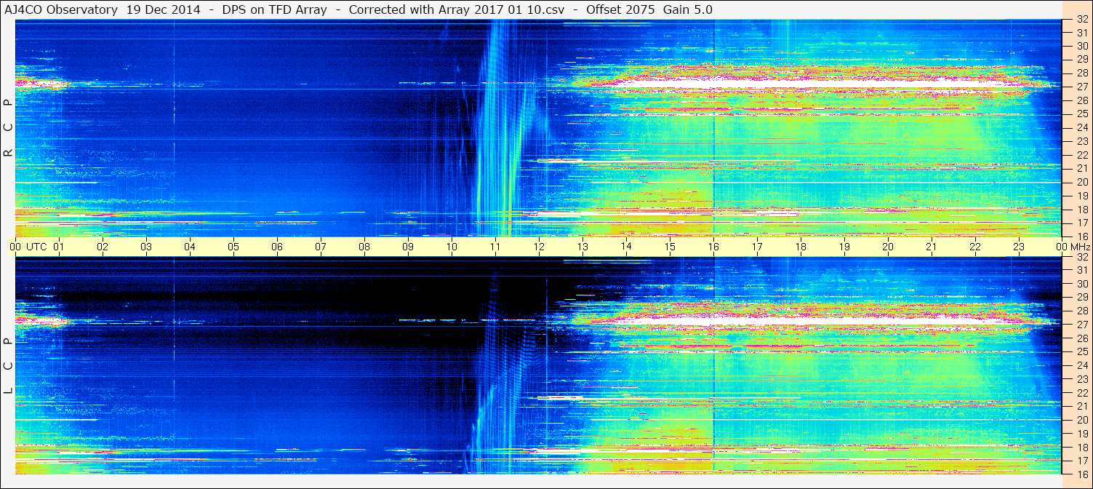The width and height of the screenshot is (1093, 489).
Task: Click the 09 hour mark on UTC axis
Action: point(408,247)
